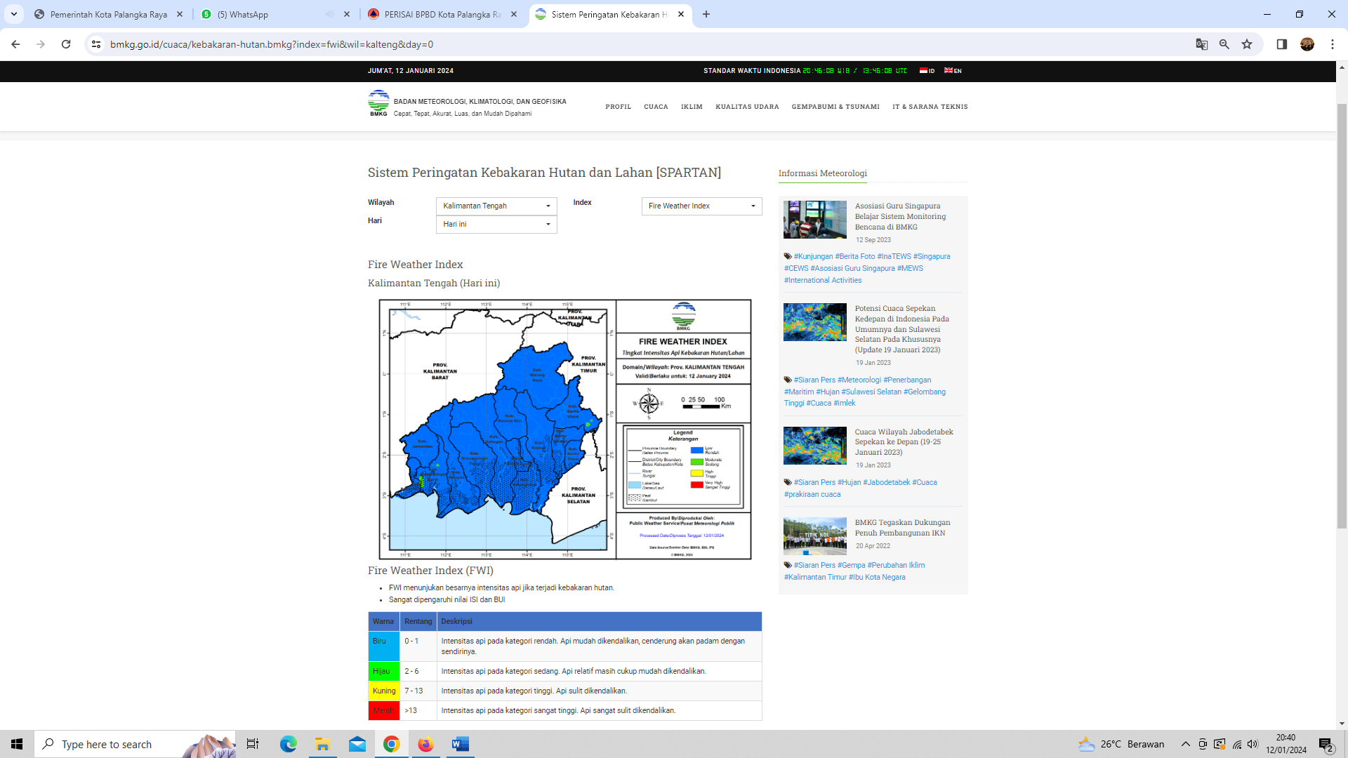This screenshot has height=758, width=1348.
Task: Open the Google Translate page icon
Action: coord(1201,44)
